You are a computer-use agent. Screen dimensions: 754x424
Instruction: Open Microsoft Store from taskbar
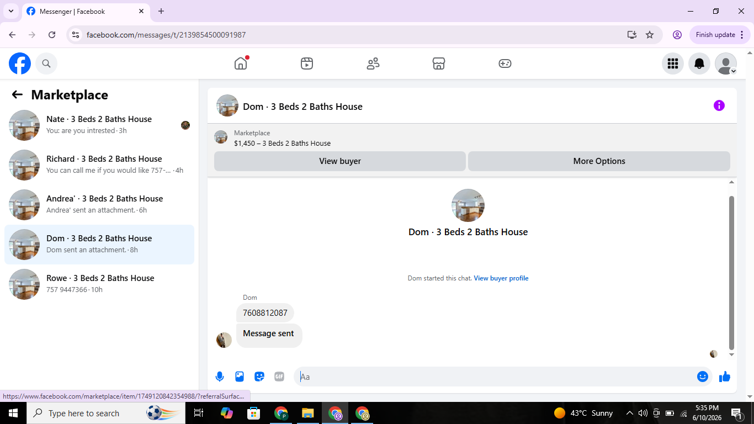coord(254,413)
